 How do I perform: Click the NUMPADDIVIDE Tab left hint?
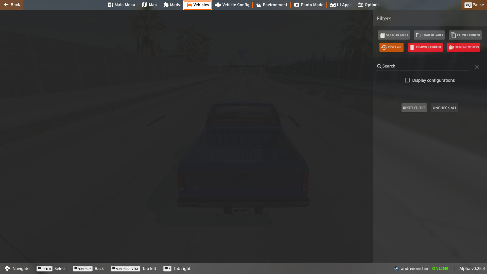(x=134, y=268)
